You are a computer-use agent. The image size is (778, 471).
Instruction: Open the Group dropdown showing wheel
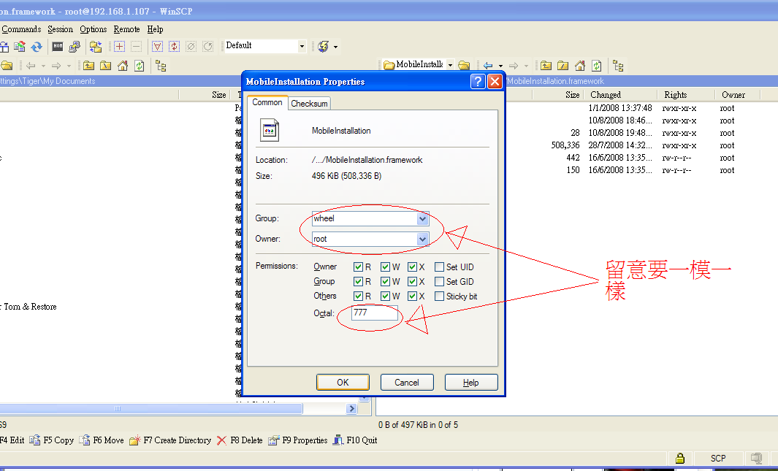[422, 218]
